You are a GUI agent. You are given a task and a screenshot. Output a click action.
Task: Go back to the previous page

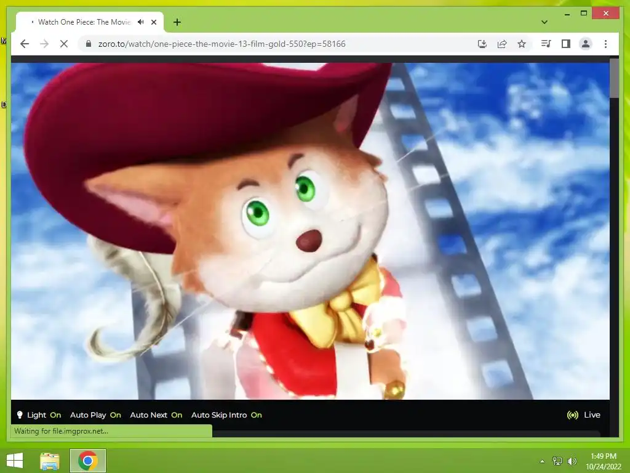[25, 44]
